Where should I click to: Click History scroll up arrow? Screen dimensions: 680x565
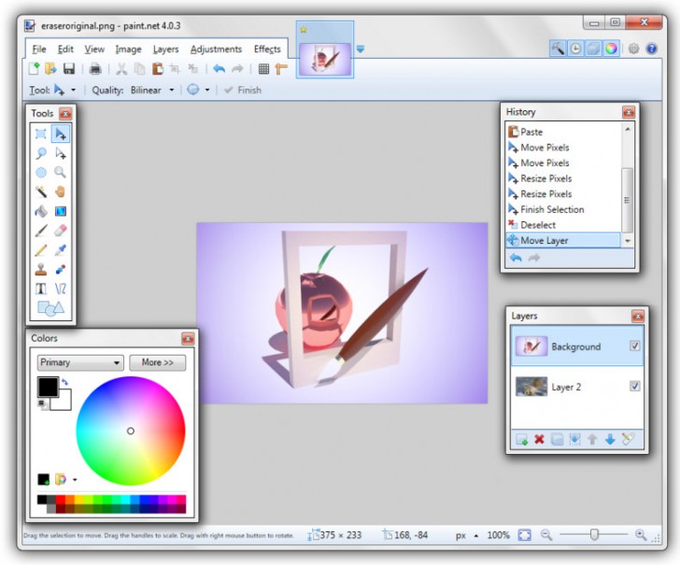coord(627,129)
